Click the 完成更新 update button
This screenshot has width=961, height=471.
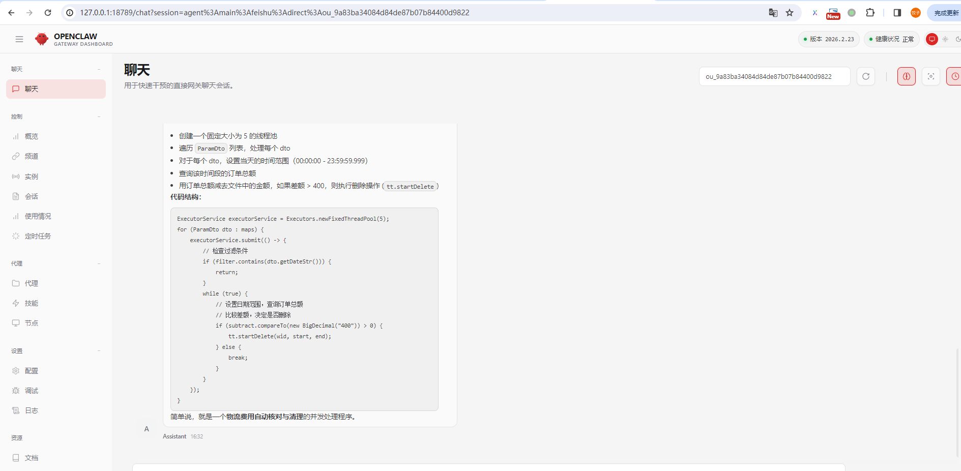tap(945, 13)
